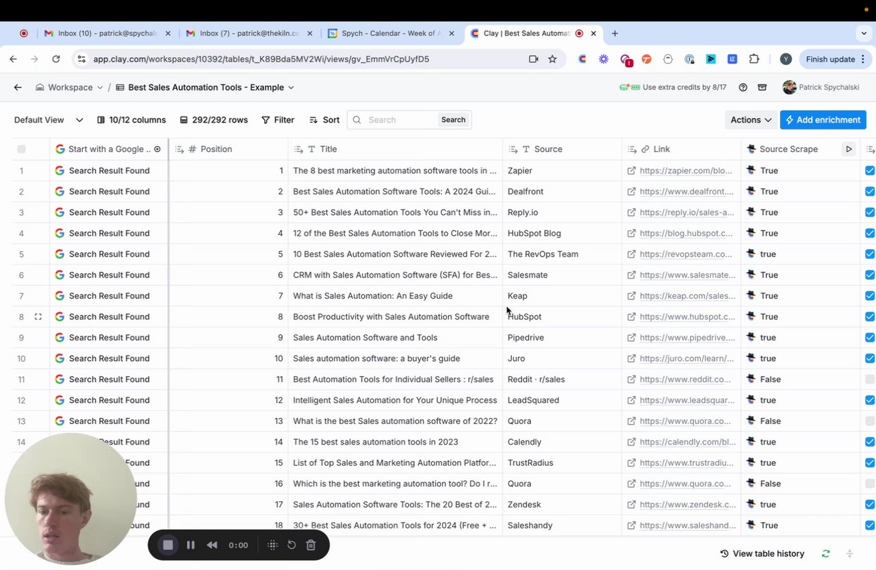Open the Chrome tab search dropdown arrow
This screenshot has height=570, width=876.
[x=864, y=33]
